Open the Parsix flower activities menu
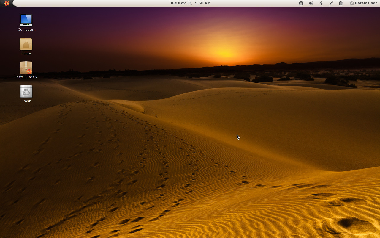The image size is (380, 238). click(7, 3)
